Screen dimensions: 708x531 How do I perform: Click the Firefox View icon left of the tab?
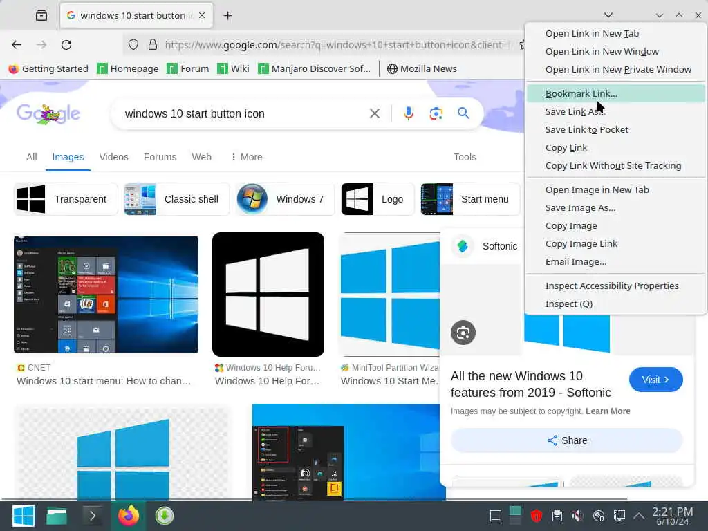click(x=41, y=15)
